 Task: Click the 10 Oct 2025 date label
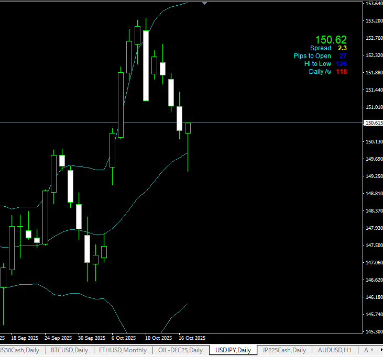pos(158,338)
